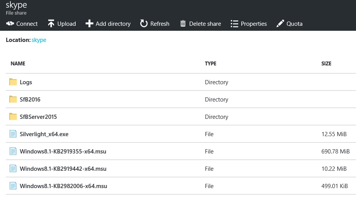Click the 690.78 MiB size value

click(x=336, y=152)
